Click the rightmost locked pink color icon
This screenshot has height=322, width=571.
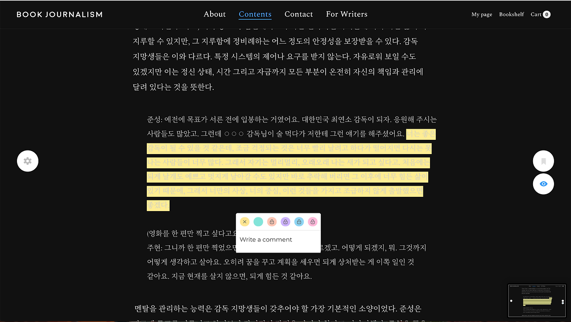click(312, 221)
